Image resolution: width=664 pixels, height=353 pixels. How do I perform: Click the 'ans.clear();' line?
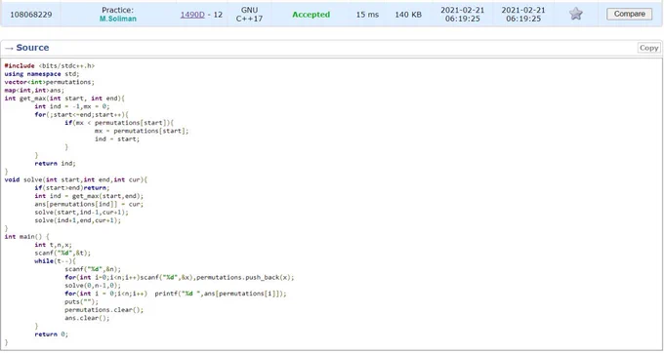(87, 318)
